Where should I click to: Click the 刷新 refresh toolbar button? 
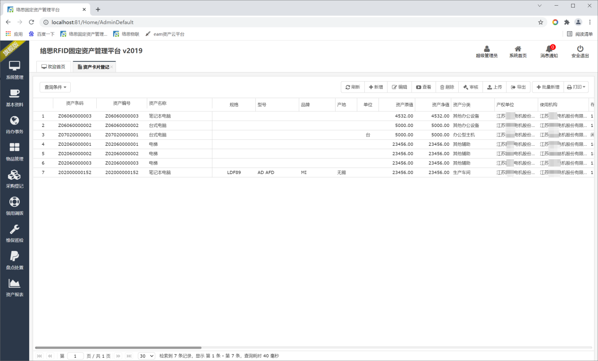(353, 87)
